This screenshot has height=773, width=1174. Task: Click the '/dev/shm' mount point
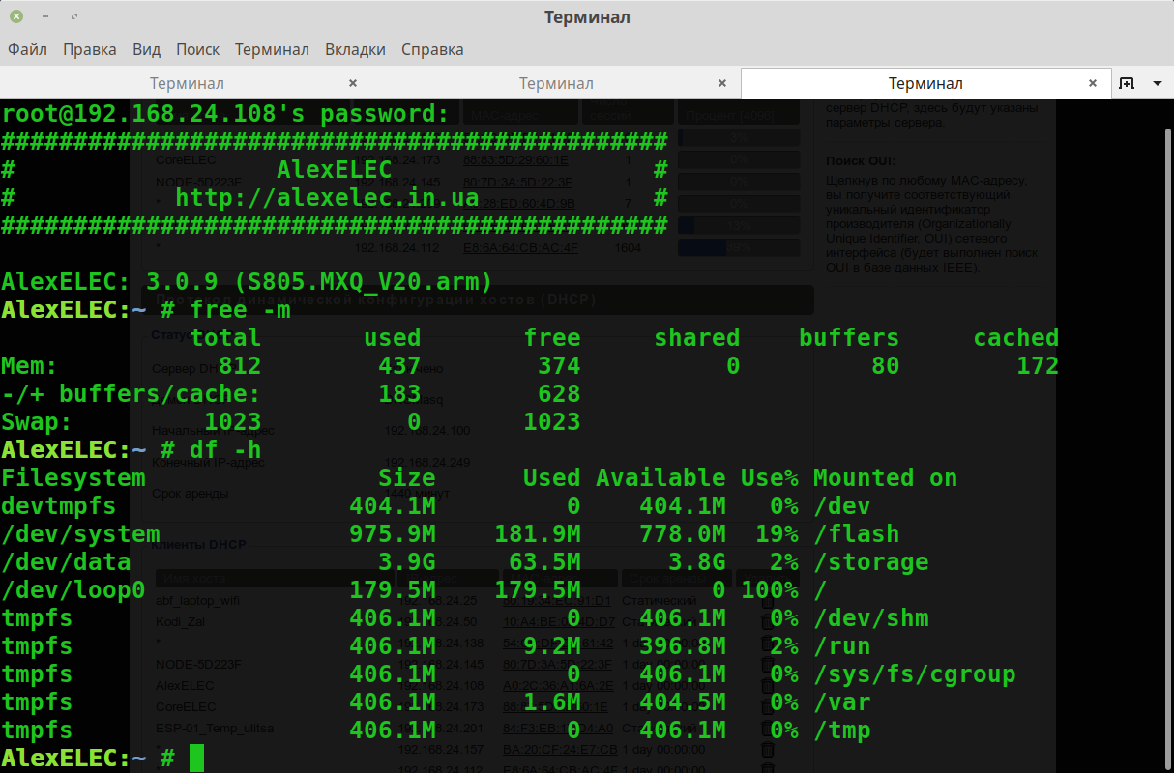click(871, 618)
